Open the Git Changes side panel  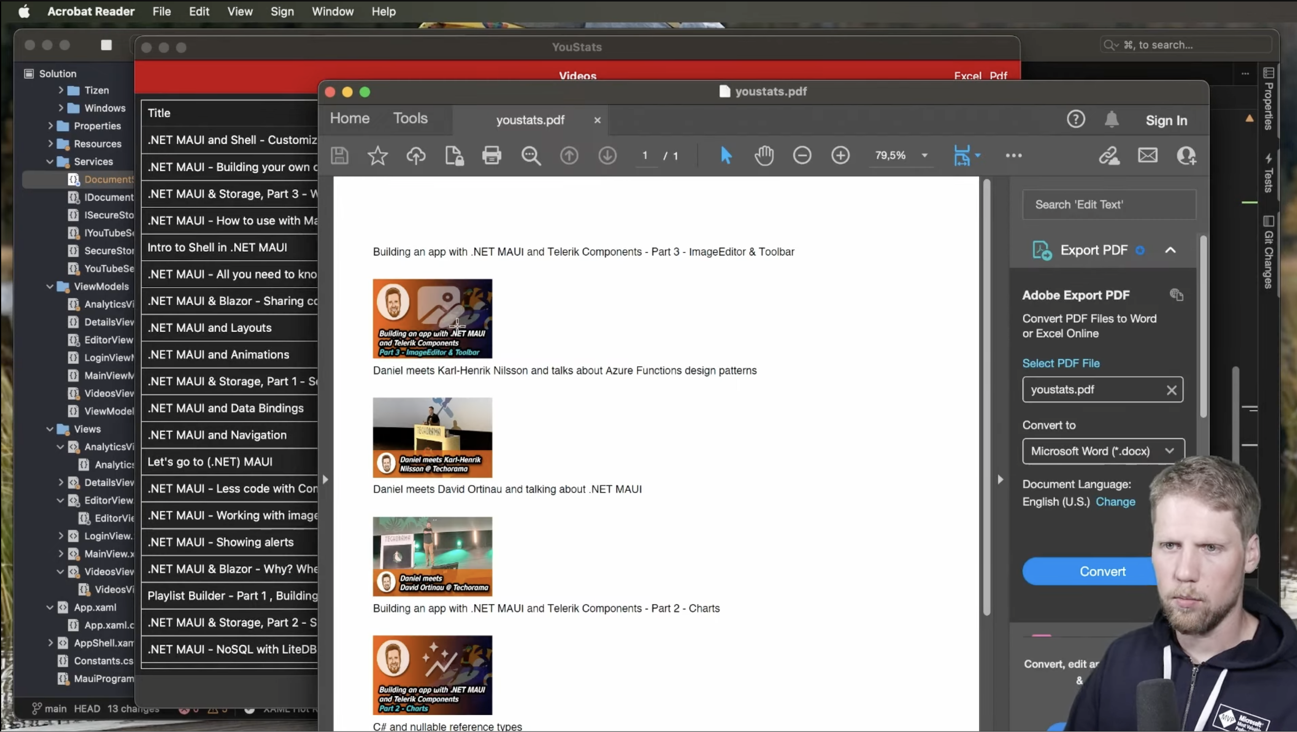pyautogui.click(x=1268, y=253)
